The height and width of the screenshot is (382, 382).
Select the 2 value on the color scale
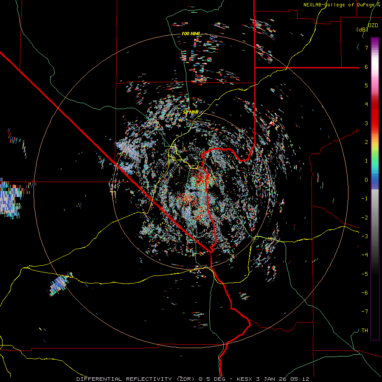pos(366,142)
